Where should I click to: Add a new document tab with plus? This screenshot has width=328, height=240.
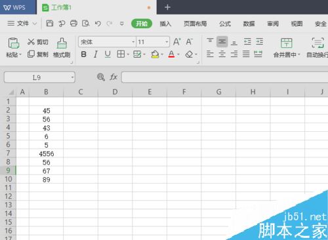167,7
